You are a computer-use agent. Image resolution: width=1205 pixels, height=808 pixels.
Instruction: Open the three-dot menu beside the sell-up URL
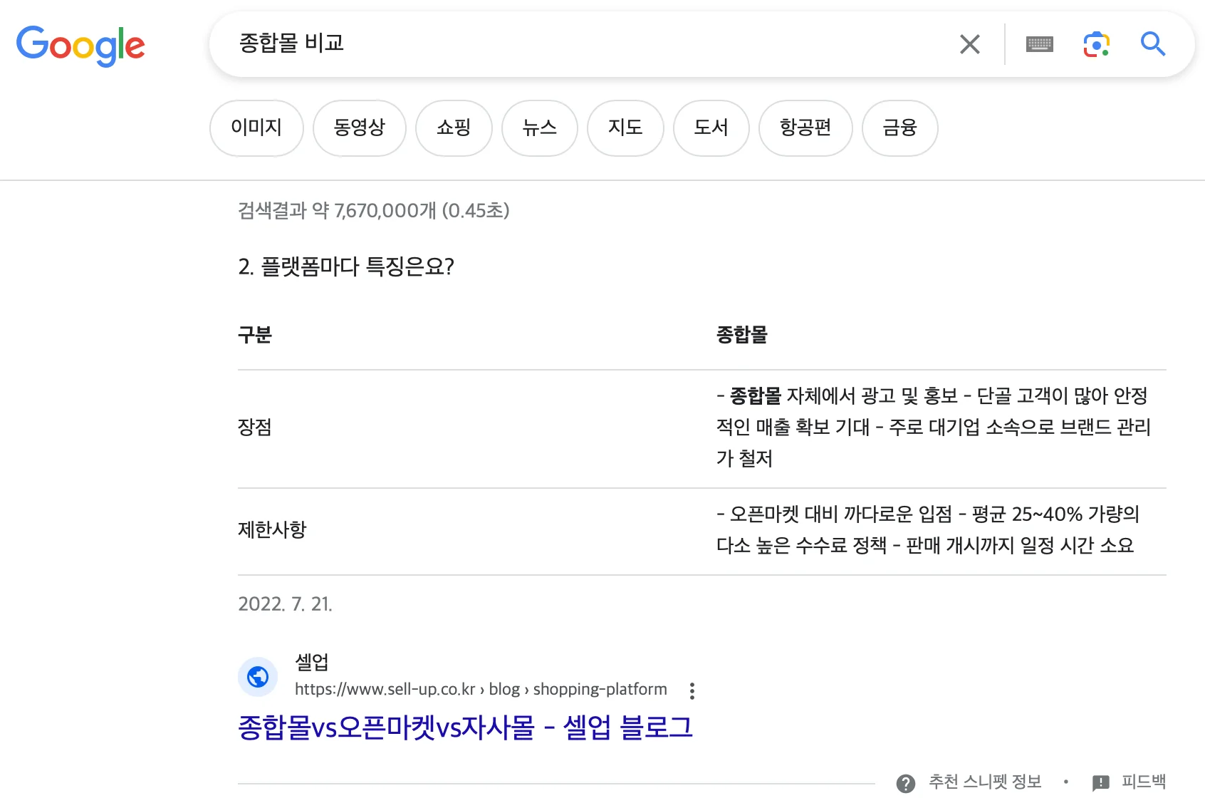click(x=692, y=690)
